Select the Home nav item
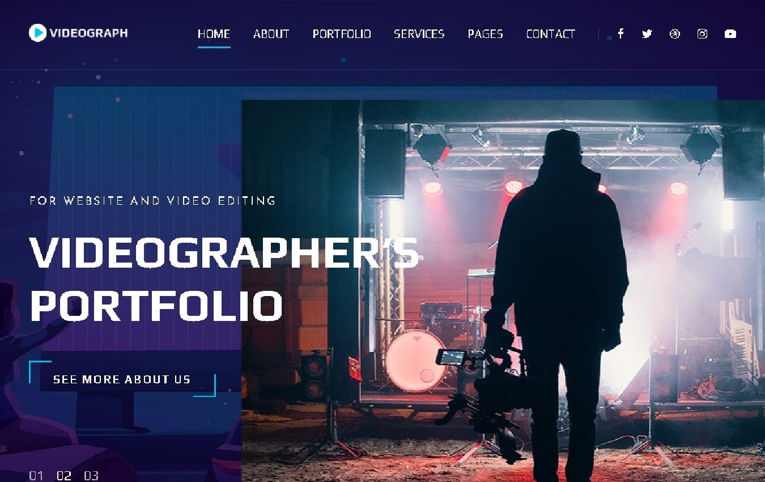This screenshot has height=482, width=765. click(214, 34)
